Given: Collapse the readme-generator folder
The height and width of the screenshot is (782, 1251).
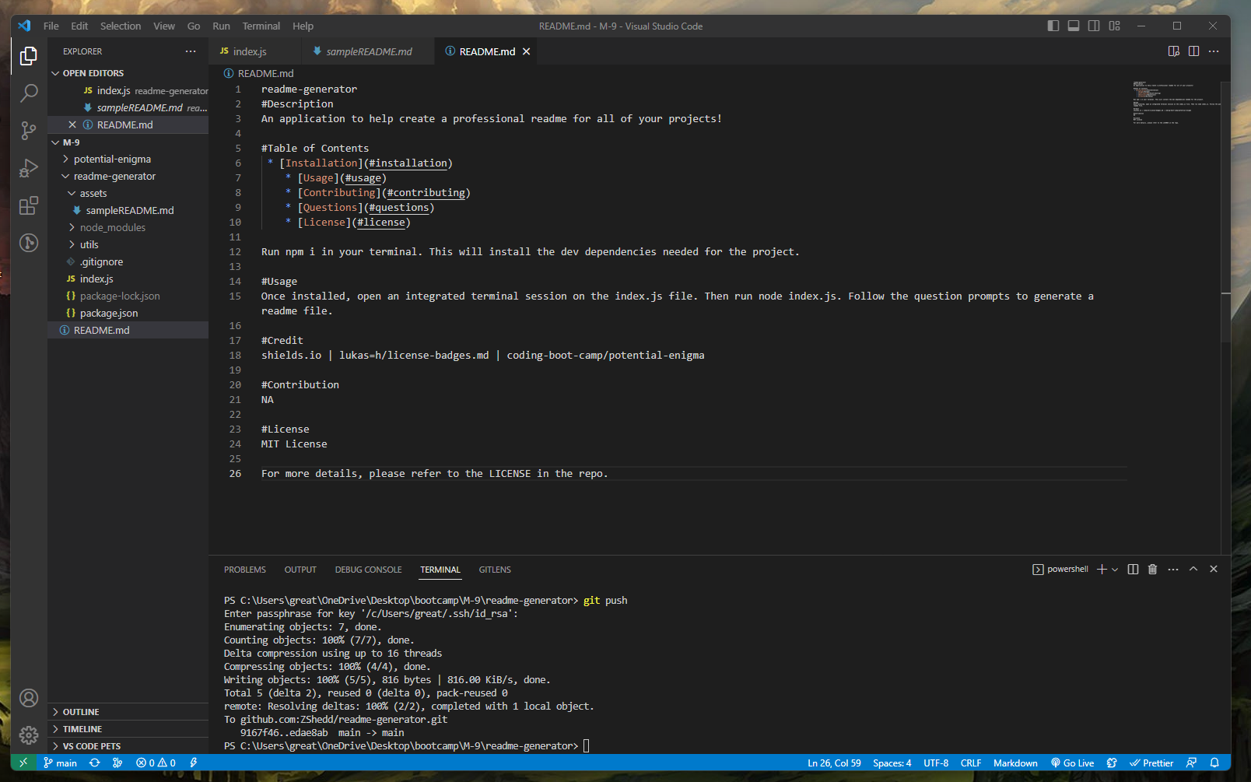Looking at the screenshot, I should (128, 176).
